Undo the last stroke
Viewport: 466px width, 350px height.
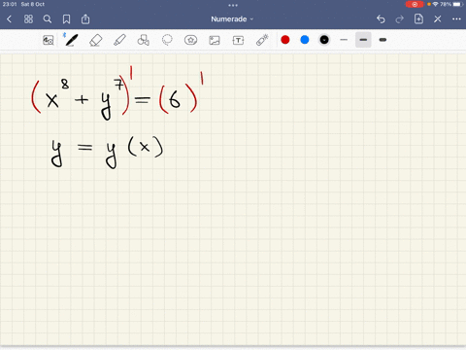(x=381, y=19)
